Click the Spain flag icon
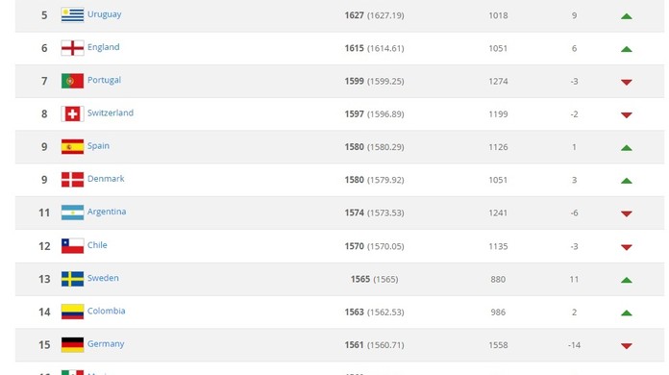This screenshot has width=669, height=375. click(x=72, y=147)
